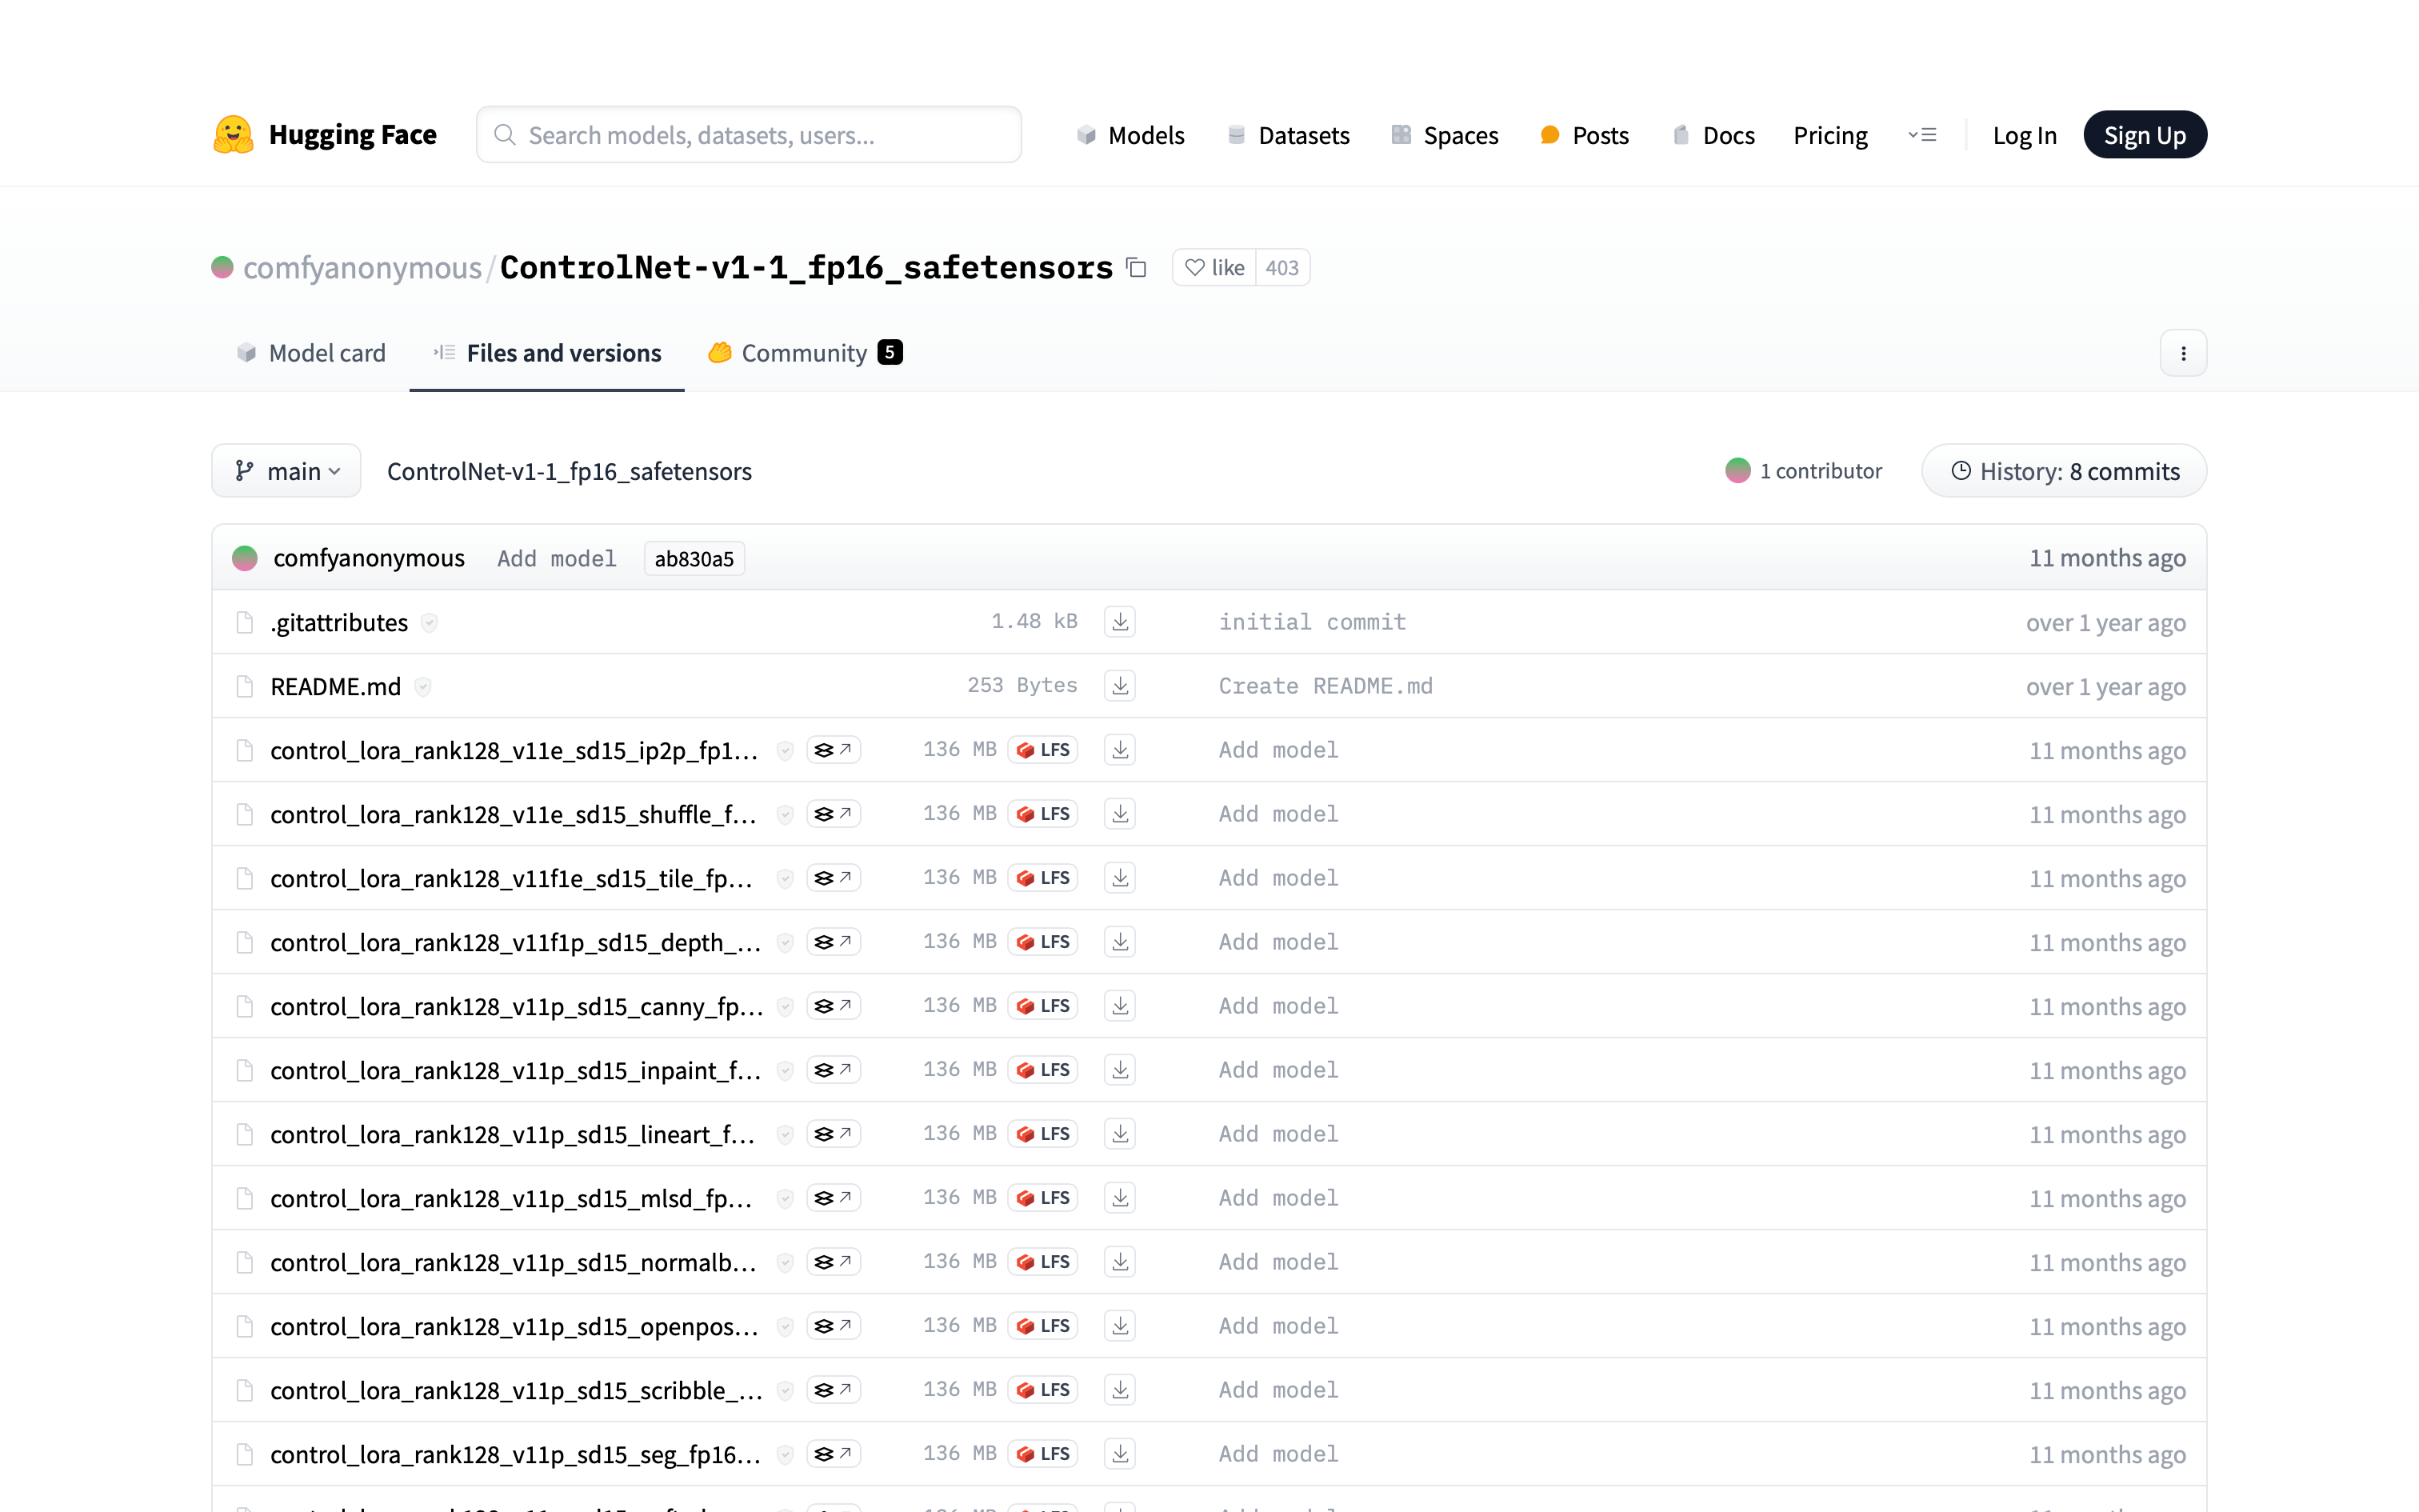Image resolution: width=2419 pixels, height=1512 pixels.
Task: Open the three-dot more options menu
Action: [2183, 353]
